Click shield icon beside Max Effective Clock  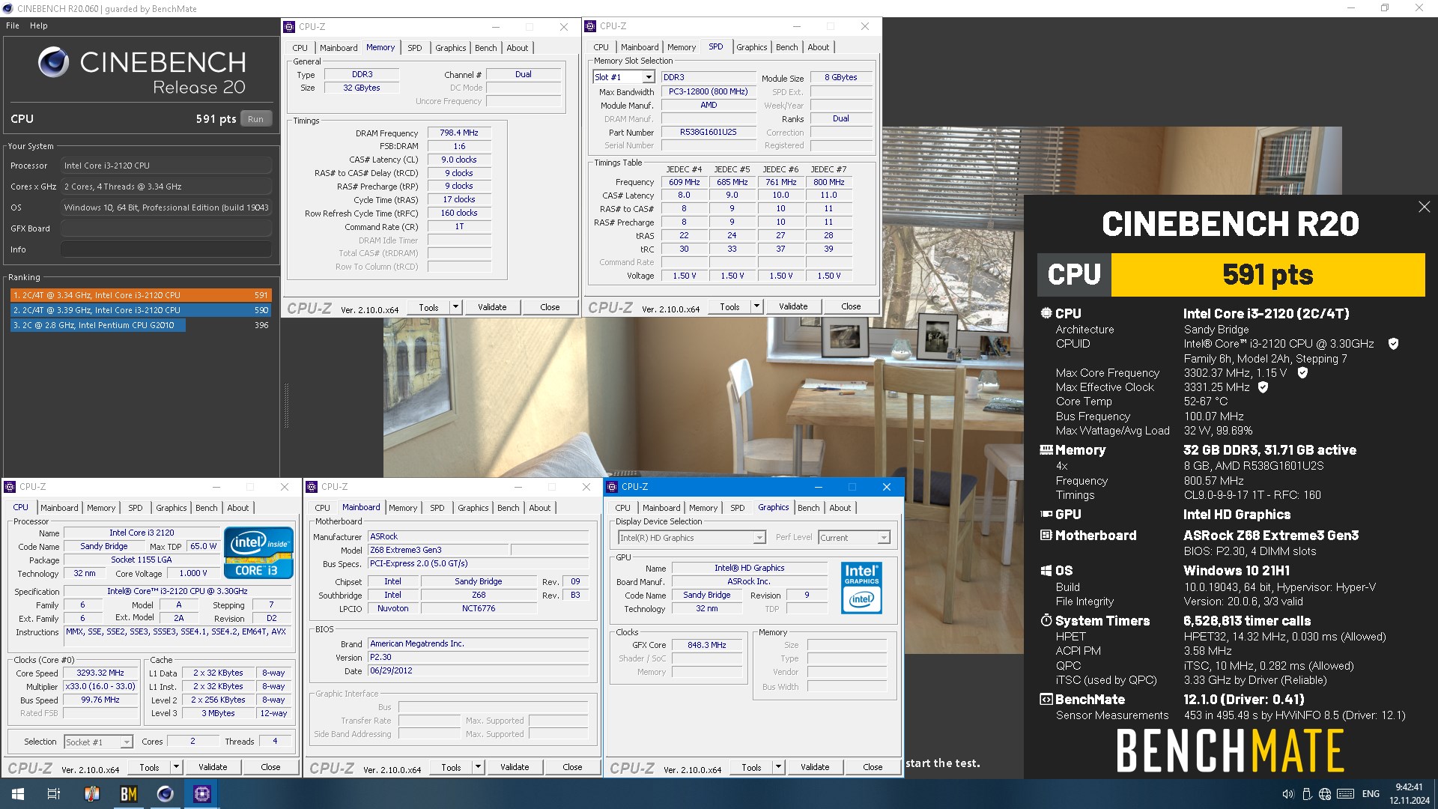pos(1263,387)
